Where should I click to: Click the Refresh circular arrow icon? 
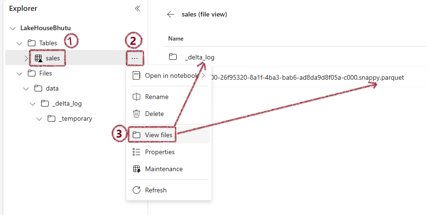136,190
